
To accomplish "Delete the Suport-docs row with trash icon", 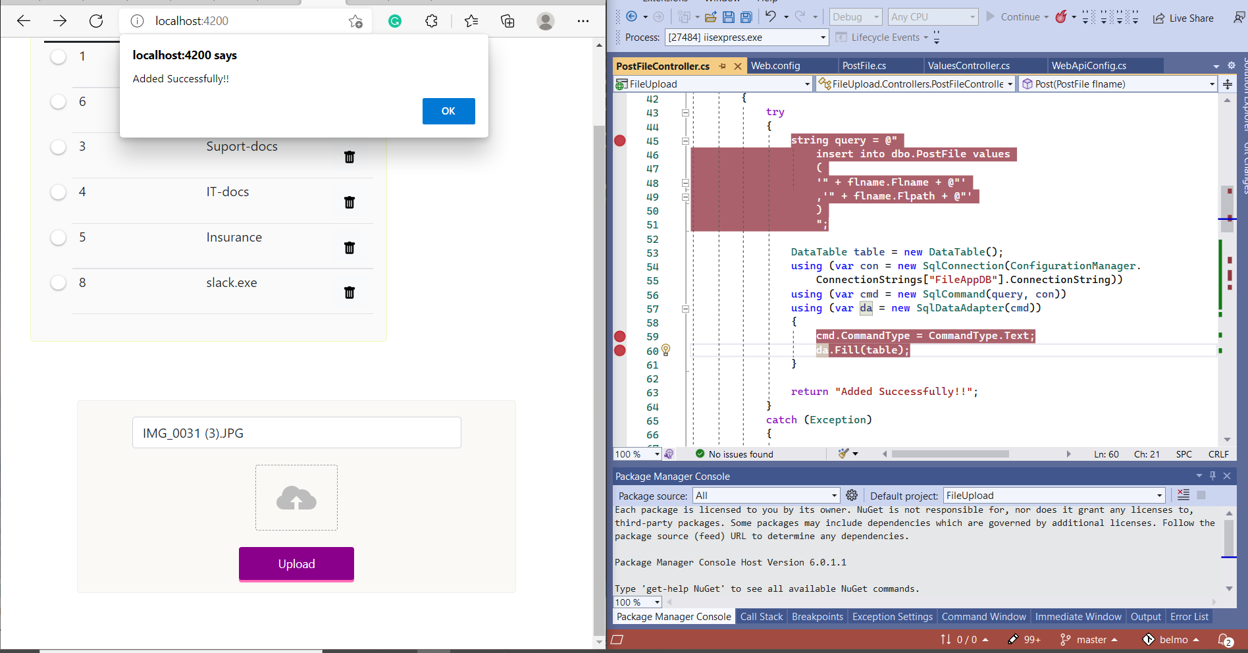I will pyautogui.click(x=350, y=157).
